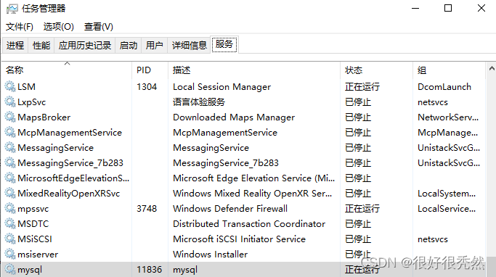Click the gear icon beside MicrosoftEdgeElevationS...
496x277 pixels.
tap(10, 178)
